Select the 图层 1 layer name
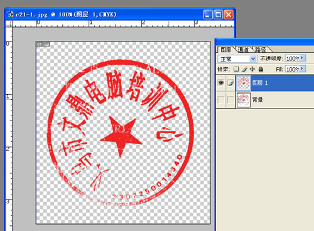The image size is (314, 231). click(260, 83)
